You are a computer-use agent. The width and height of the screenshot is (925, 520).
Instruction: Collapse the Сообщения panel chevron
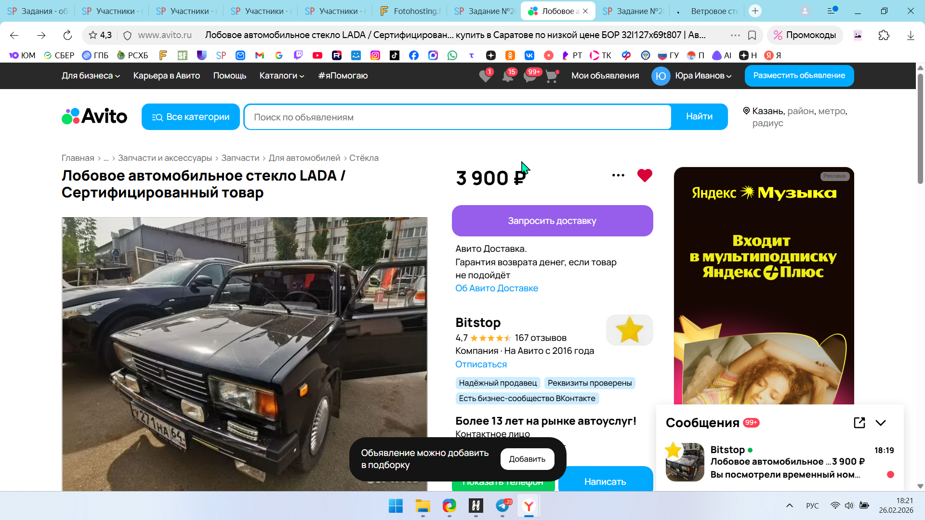(x=881, y=423)
